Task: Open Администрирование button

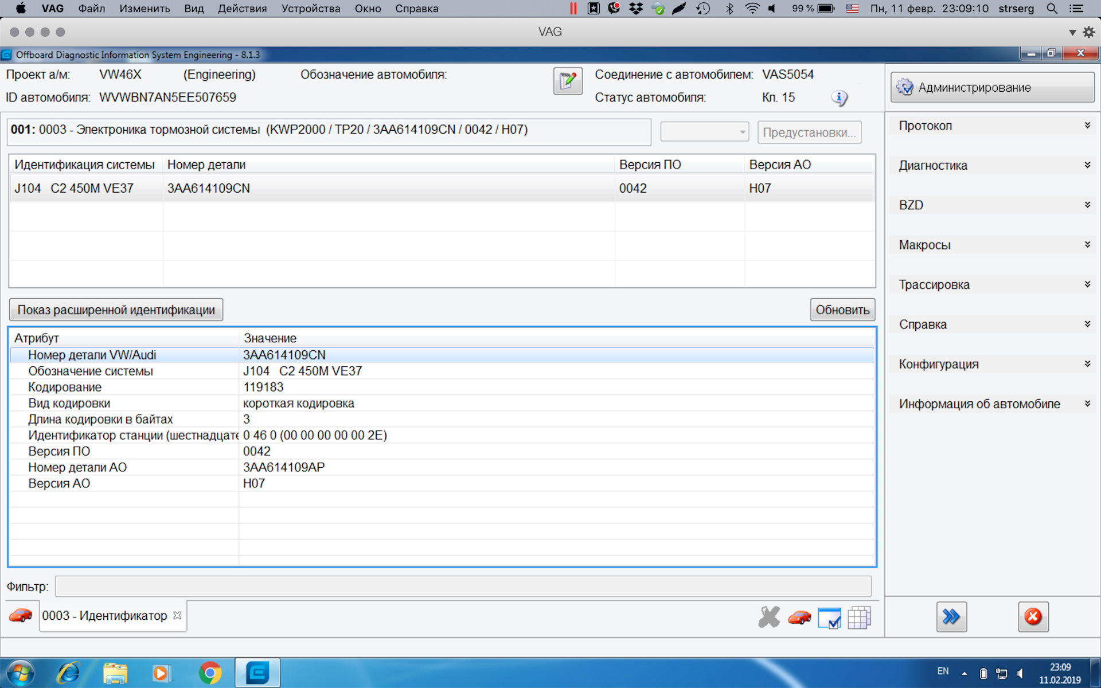Action: coord(992,88)
